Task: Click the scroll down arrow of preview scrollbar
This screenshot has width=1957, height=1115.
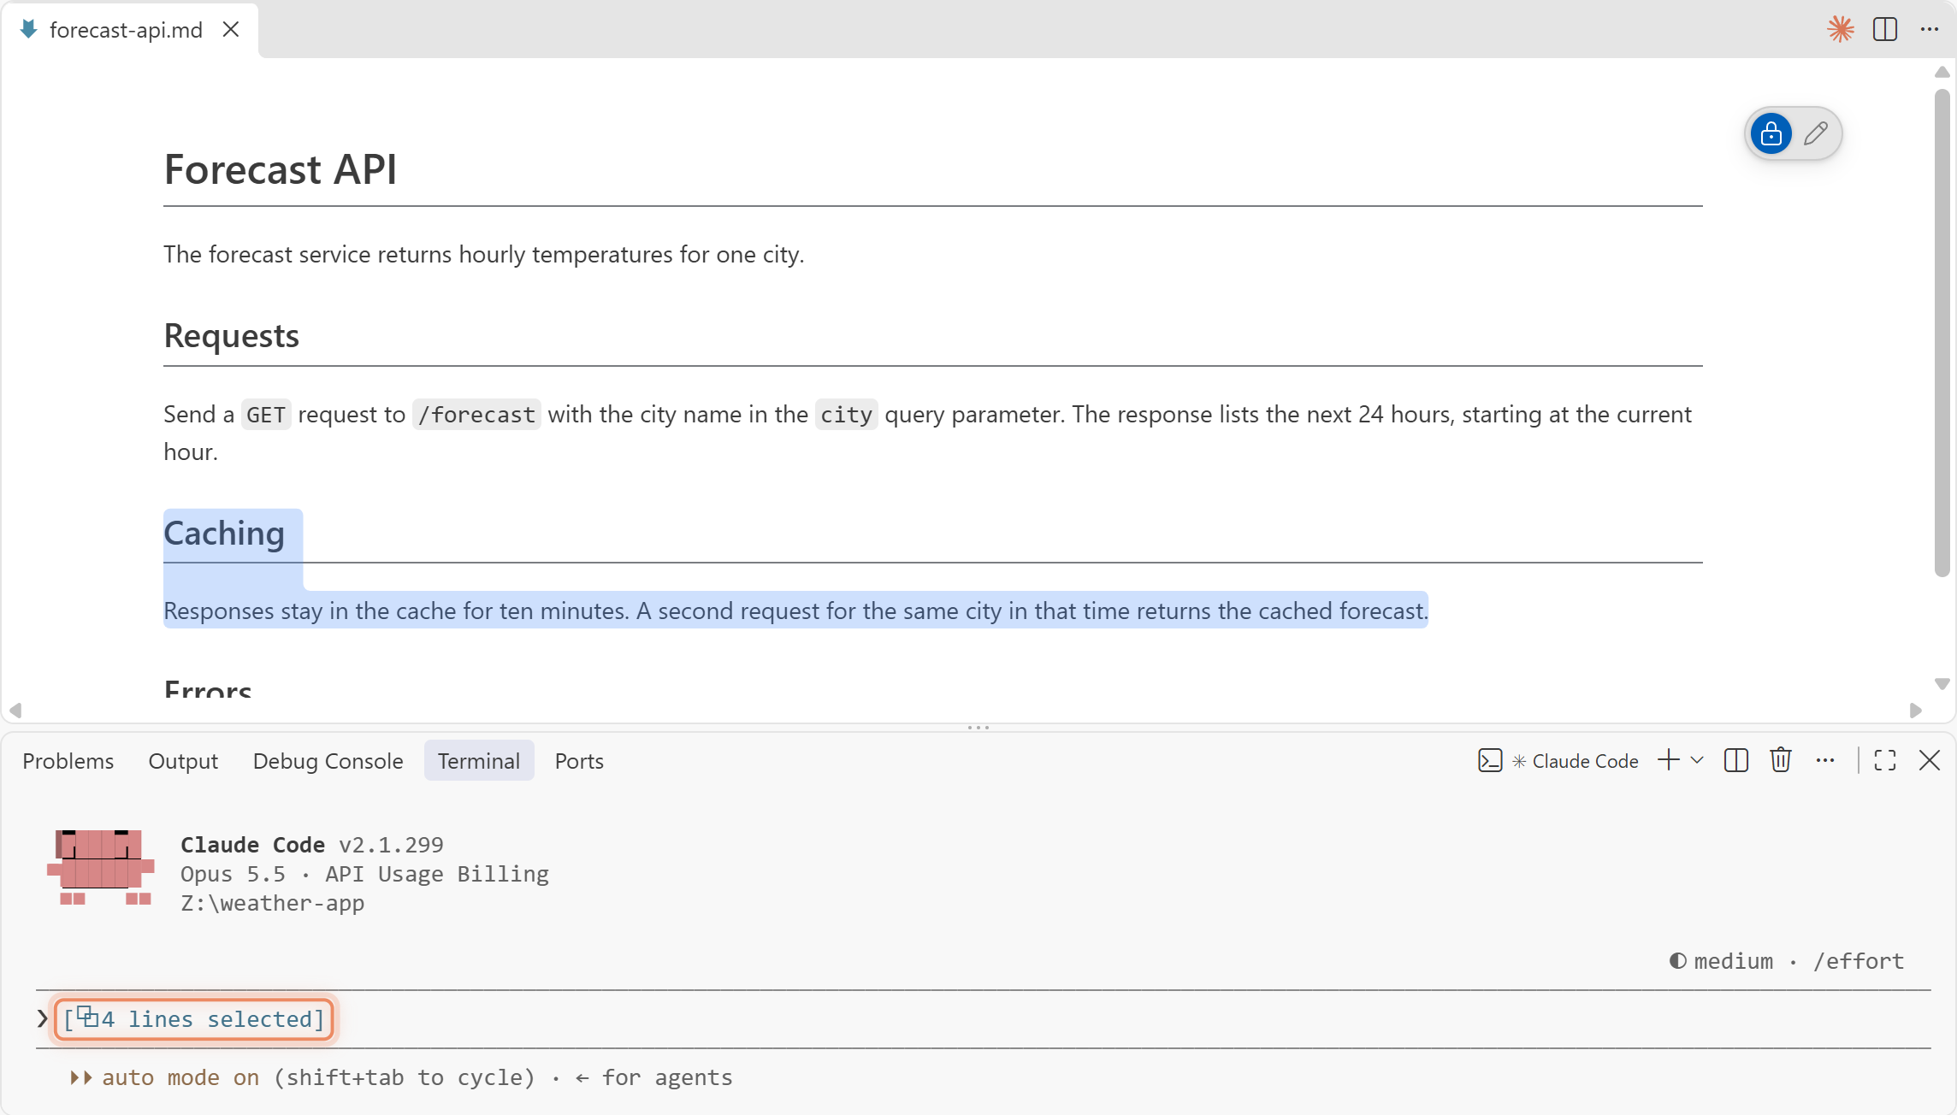Action: pos(1942,684)
